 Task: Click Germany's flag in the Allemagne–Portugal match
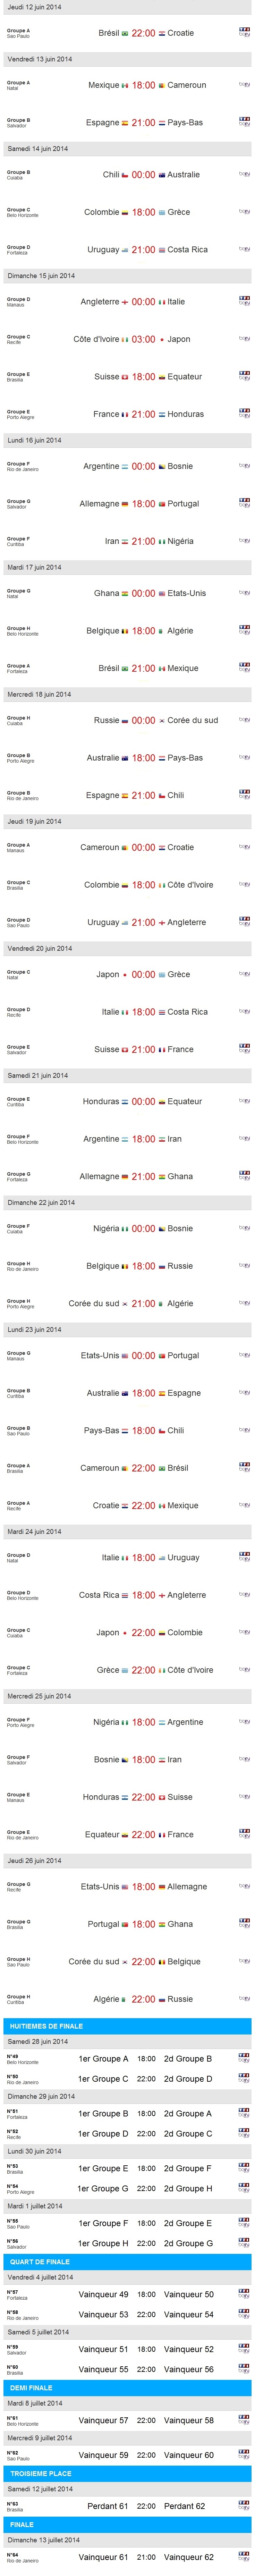coord(125,504)
